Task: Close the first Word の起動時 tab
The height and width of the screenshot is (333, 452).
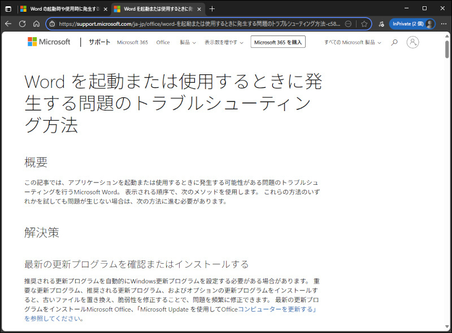Action: (106, 9)
